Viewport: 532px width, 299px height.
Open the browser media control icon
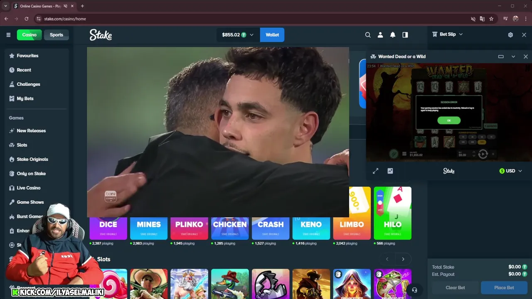[505, 19]
